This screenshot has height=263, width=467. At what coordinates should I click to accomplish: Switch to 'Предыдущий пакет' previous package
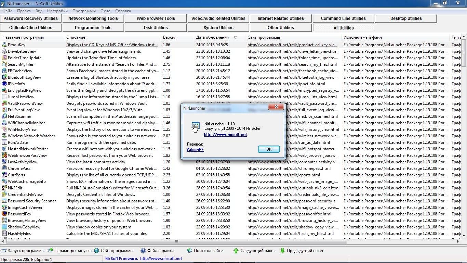(302, 251)
